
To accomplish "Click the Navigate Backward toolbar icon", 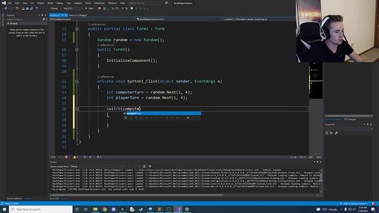I will point(5,8).
